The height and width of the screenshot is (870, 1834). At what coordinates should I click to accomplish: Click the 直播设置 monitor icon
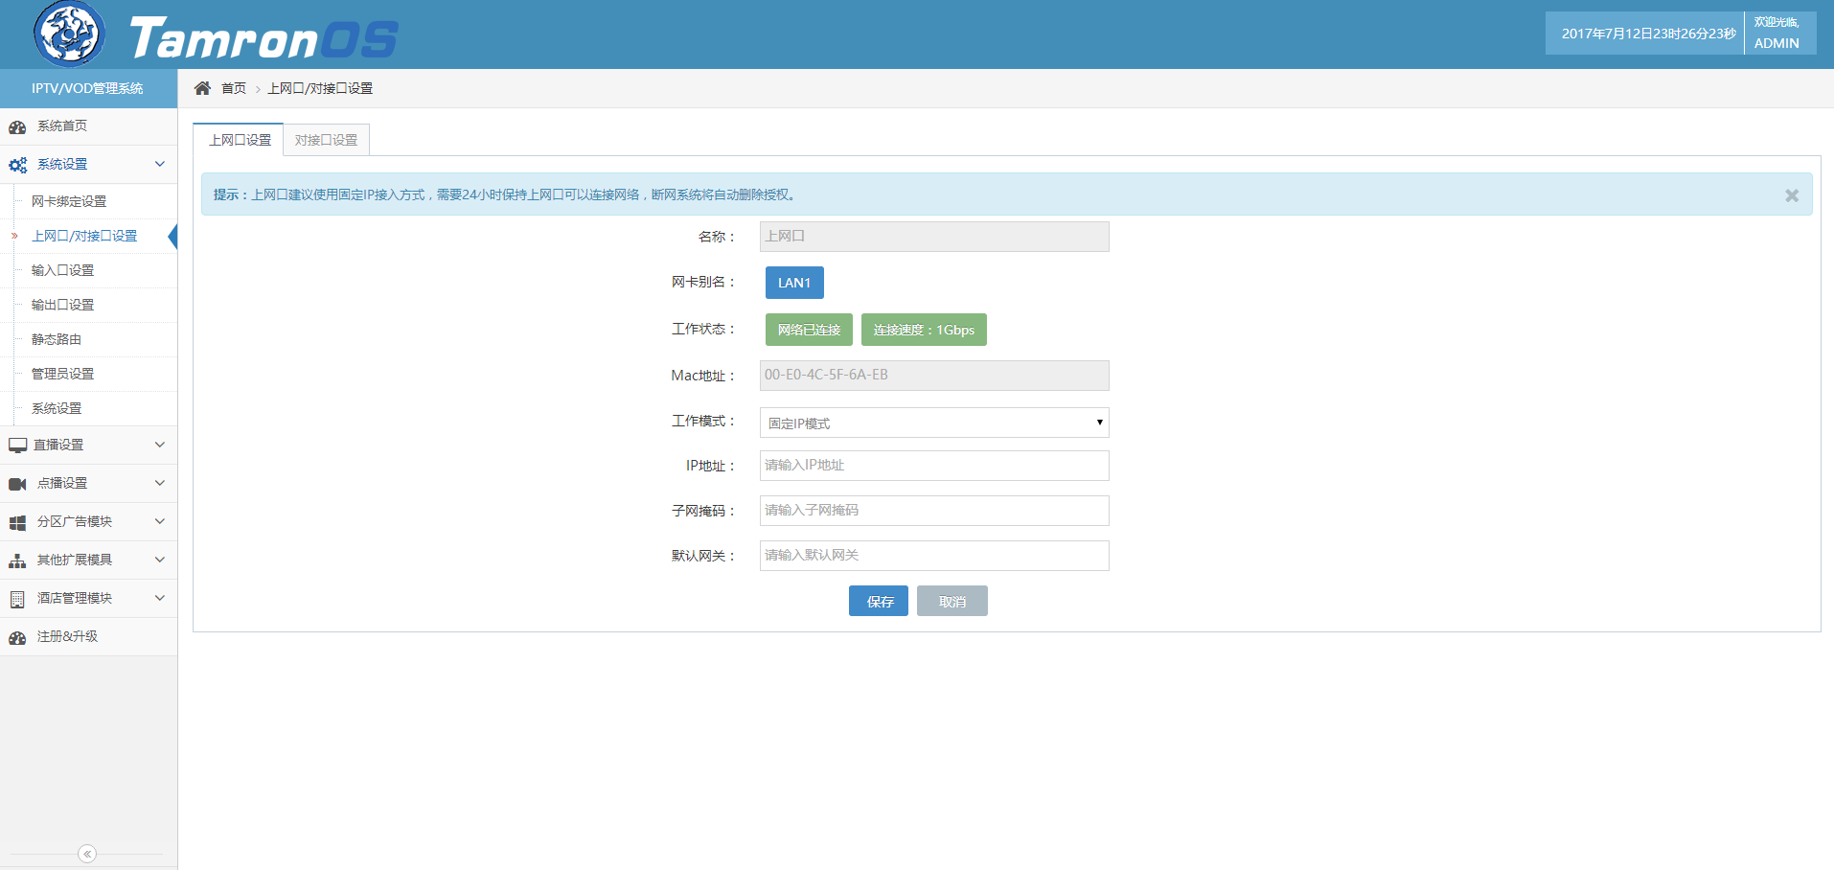pyautogui.click(x=17, y=446)
